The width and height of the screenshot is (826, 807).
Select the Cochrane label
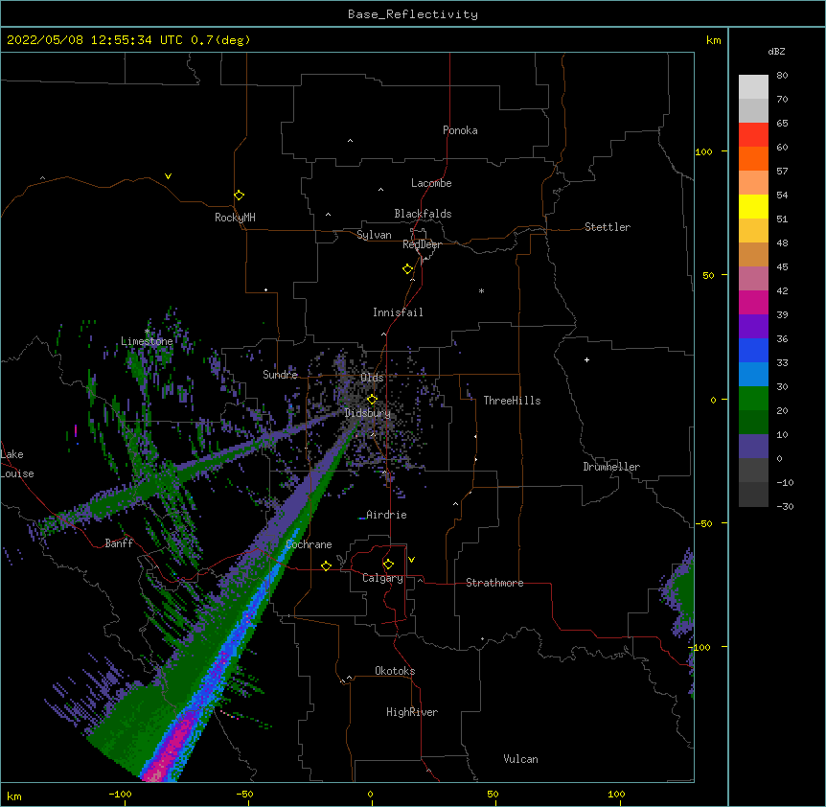click(x=309, y=544)
